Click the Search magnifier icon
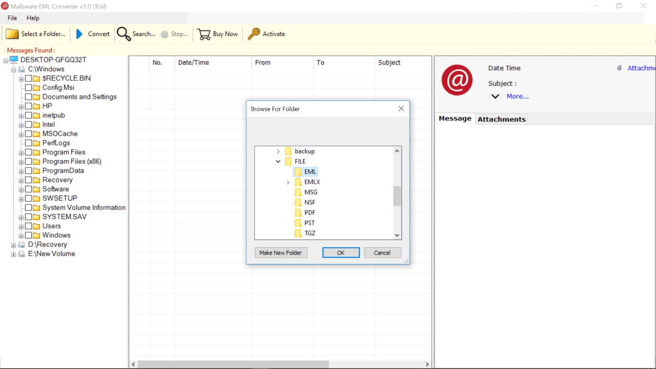This screenshot has width=656, height=369. (x=124, y=34)
